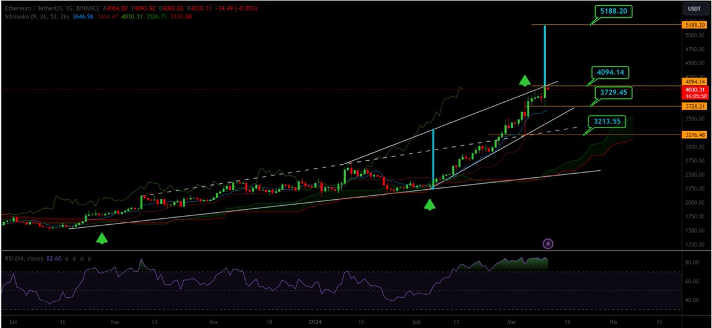Open the USDT currency selector
Viewport: 712px width, 328px height.
693,8
